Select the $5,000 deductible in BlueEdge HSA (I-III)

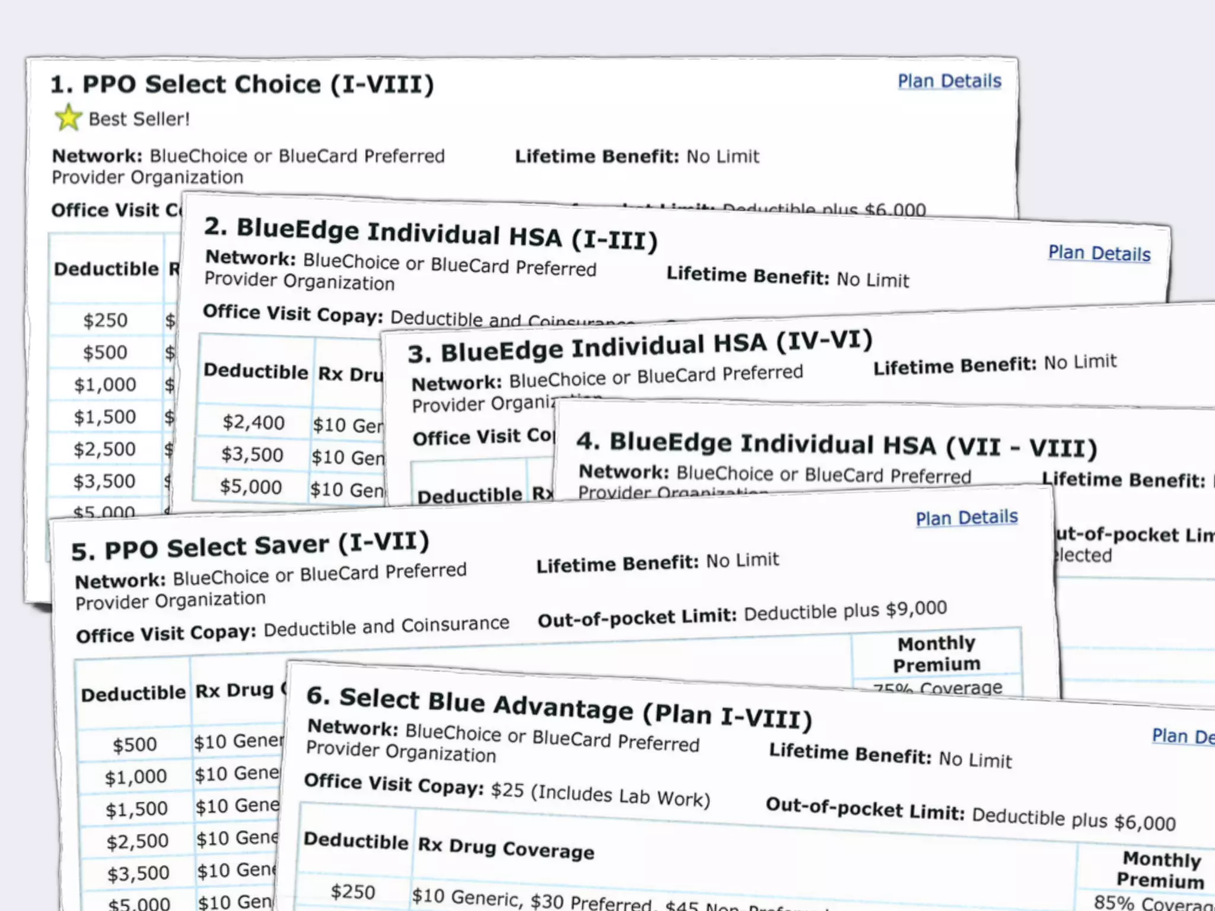tap(251, 487)
